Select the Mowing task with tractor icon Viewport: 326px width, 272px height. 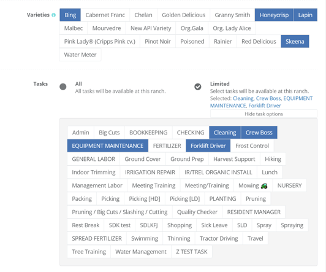click(x=253, y=185)
